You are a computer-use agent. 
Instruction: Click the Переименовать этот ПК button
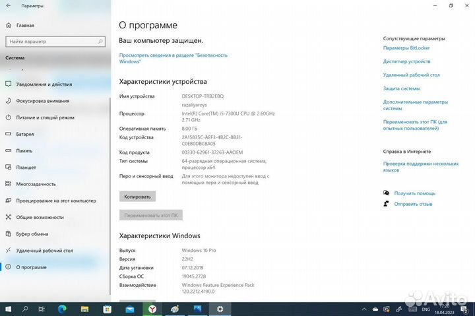[x=151, y=216]
